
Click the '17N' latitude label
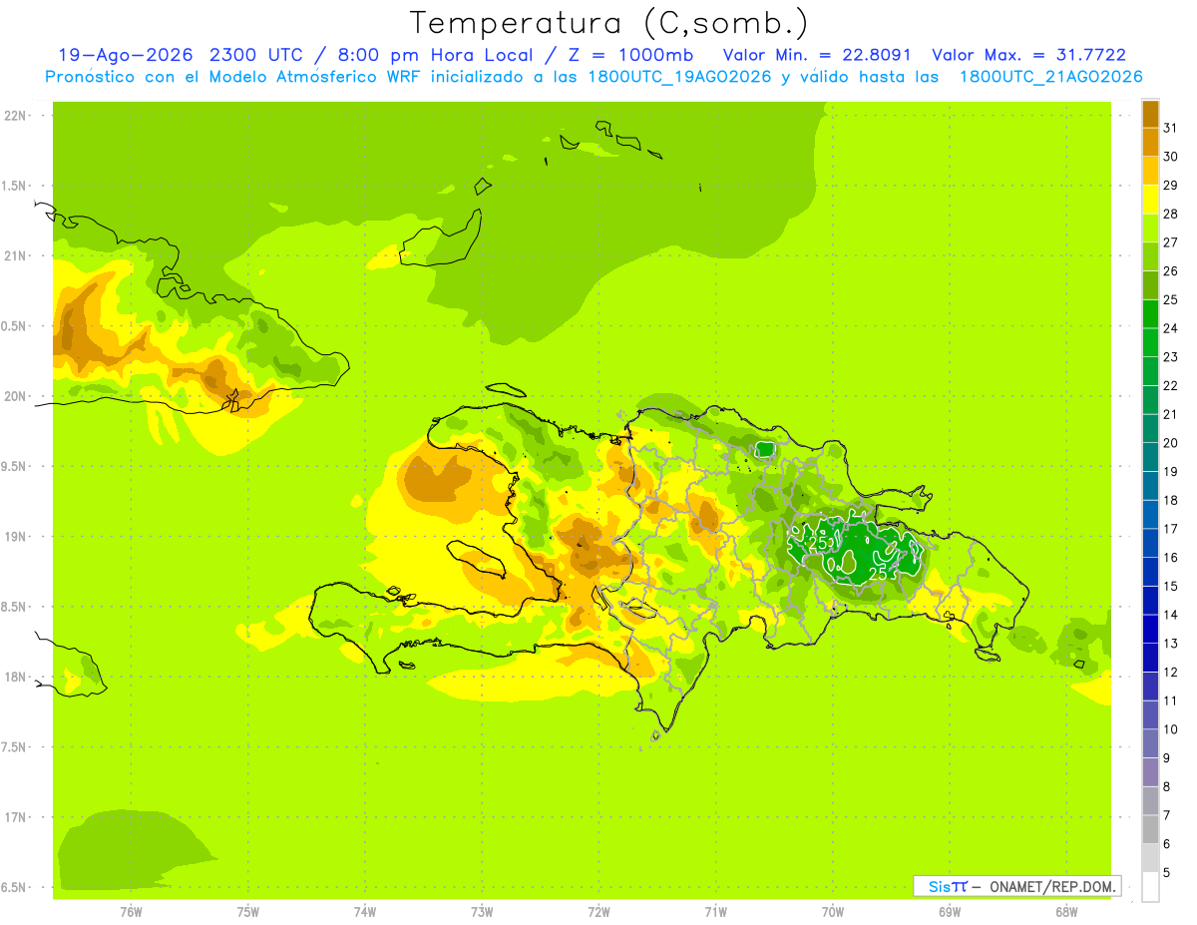pyautogui.click(x=16, y=817)
